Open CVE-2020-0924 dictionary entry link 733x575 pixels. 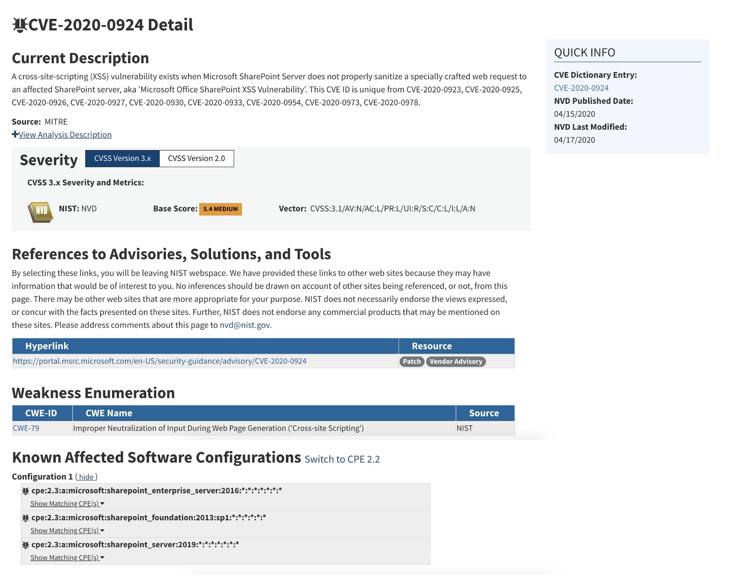click(x=581, y=88)
